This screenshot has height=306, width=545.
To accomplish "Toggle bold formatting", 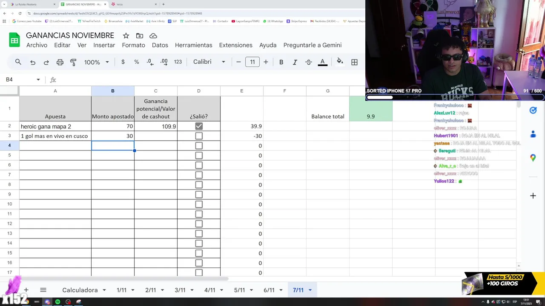I will (x=281, y=62).
